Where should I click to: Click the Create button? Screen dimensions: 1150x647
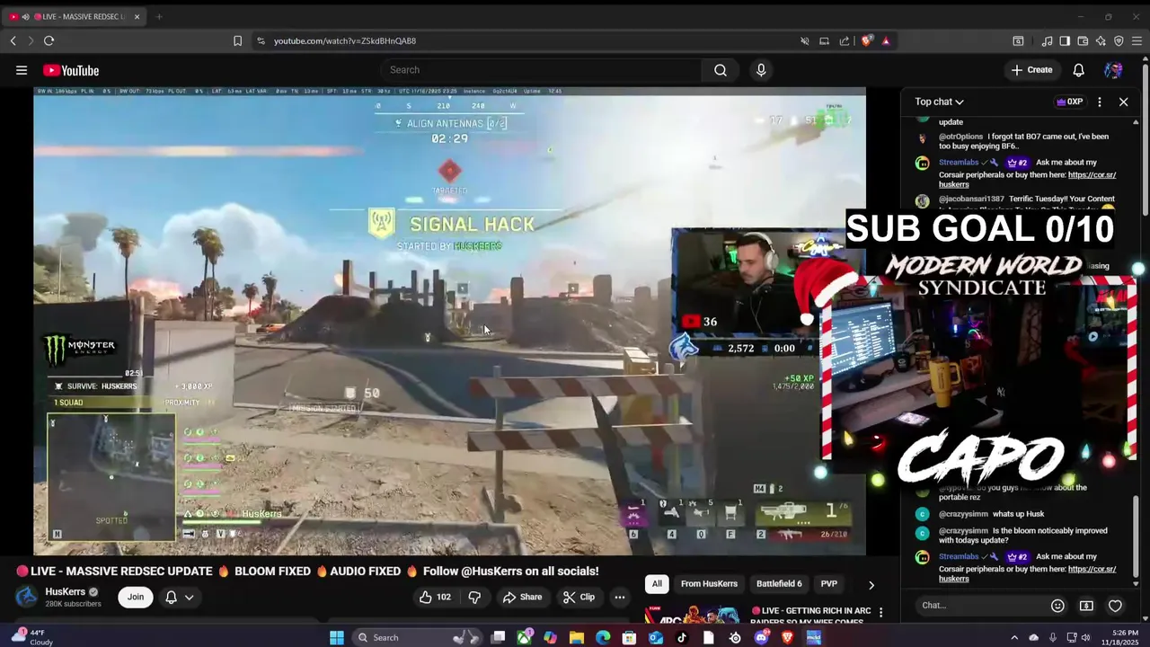tap(1031, 70)
